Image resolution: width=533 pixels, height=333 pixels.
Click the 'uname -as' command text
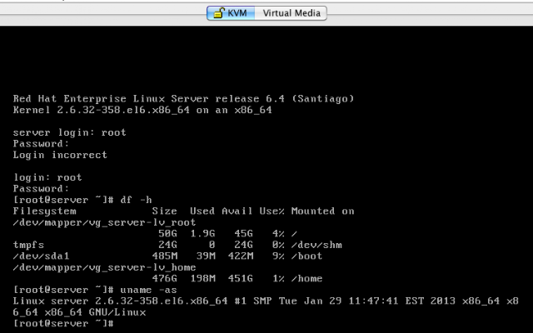pyautogui.click(x=148, y=290)
